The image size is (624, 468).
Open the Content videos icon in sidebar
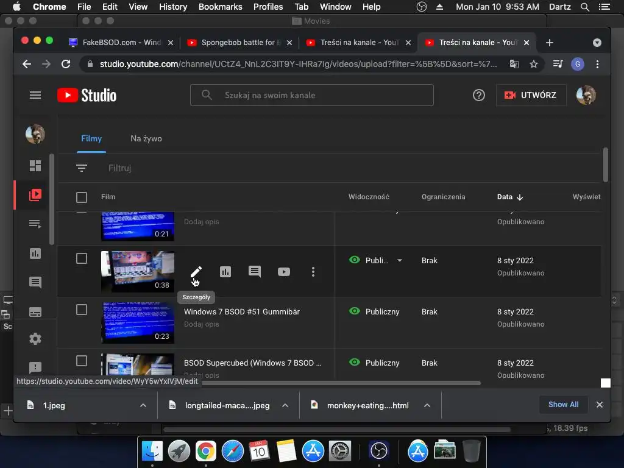point(35,194)
